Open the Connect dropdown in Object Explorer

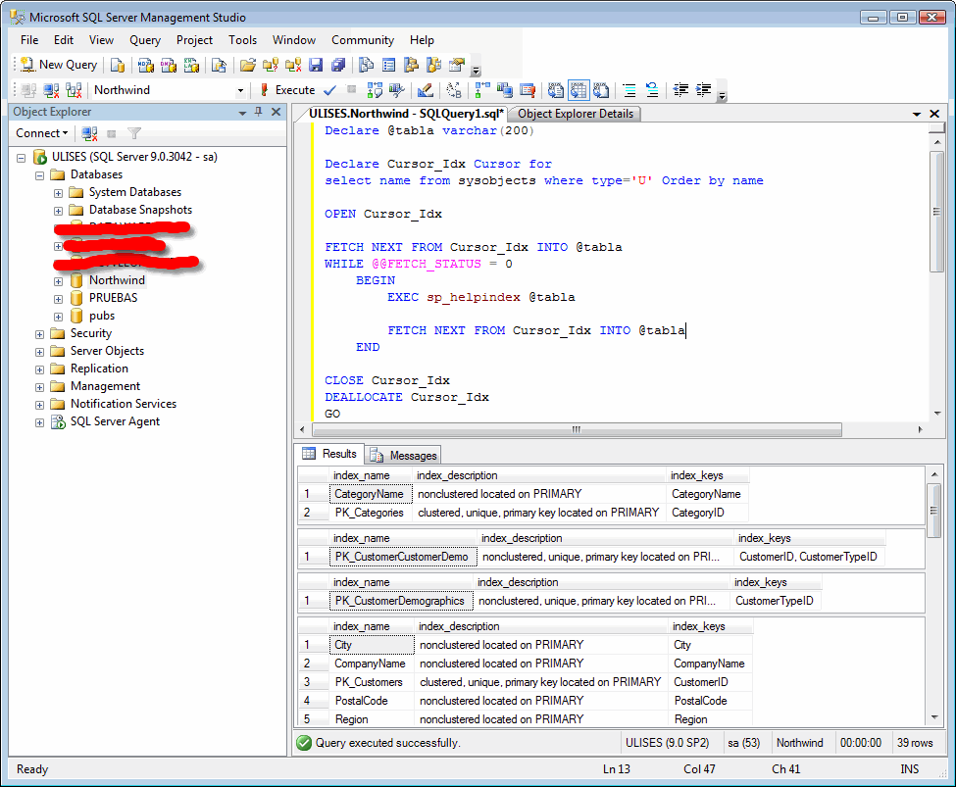[41, 133]
